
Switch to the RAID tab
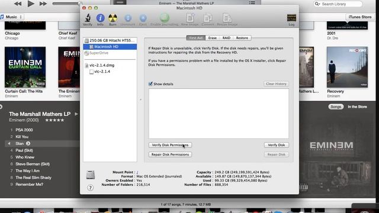click(226, 38)
